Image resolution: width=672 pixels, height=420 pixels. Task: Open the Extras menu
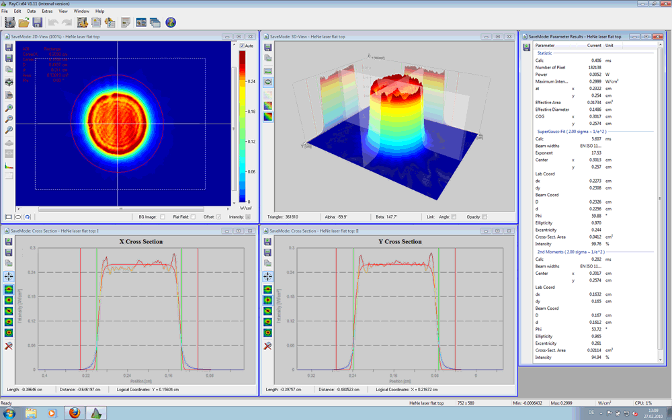pos(47,11)
